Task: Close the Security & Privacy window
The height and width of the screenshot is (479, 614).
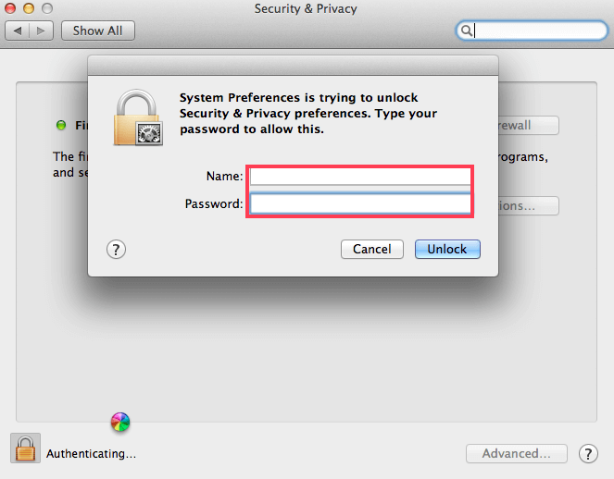Action: (12, 8)
